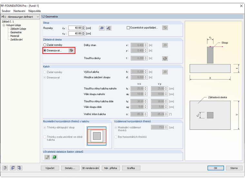Open the Soubor menu
The width and height of the screenshot is (245, 180).
coord(6,11)
